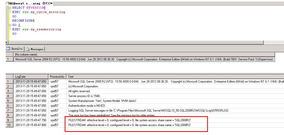Select the System Manufacturer 'Xen' cell

click(175, 101)
